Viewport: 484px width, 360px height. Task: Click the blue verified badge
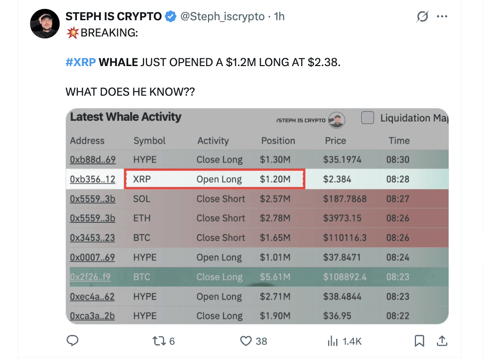tap(171, 16)
